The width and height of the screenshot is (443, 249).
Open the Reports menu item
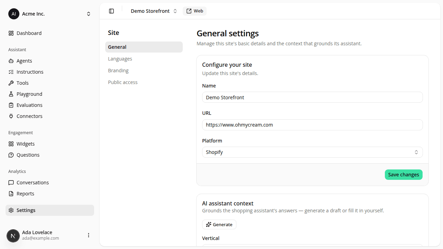50,194
